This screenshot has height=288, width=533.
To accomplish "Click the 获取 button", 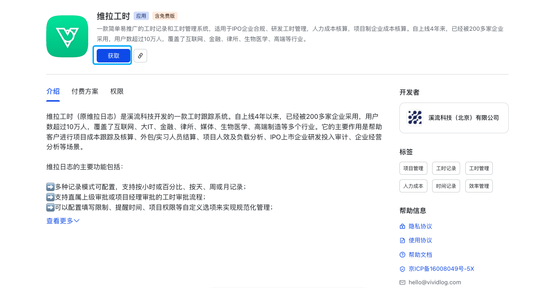I will tap(114, 55).
